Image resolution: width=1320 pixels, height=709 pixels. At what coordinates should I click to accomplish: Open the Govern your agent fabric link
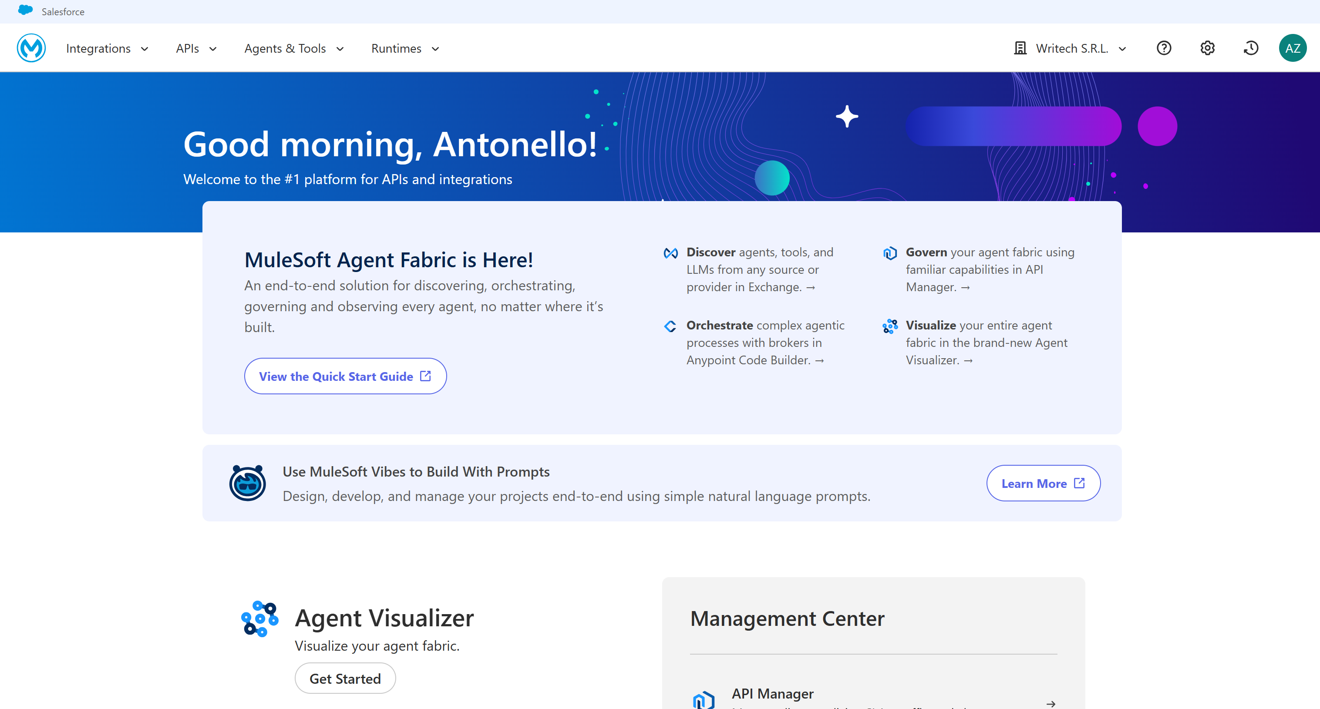(x=990, y=269)
